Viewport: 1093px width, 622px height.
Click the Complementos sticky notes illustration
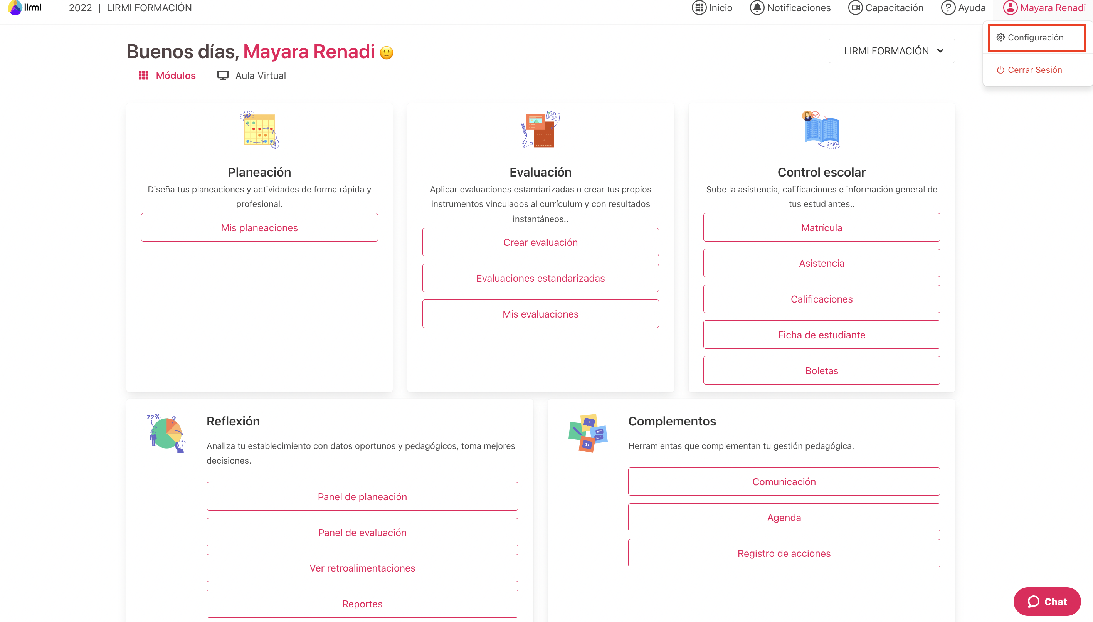(588, 433)
